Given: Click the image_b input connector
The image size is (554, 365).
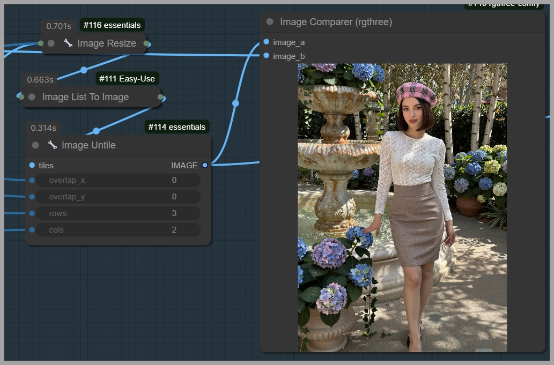Looking at the screenshot, I should [267, 56].
